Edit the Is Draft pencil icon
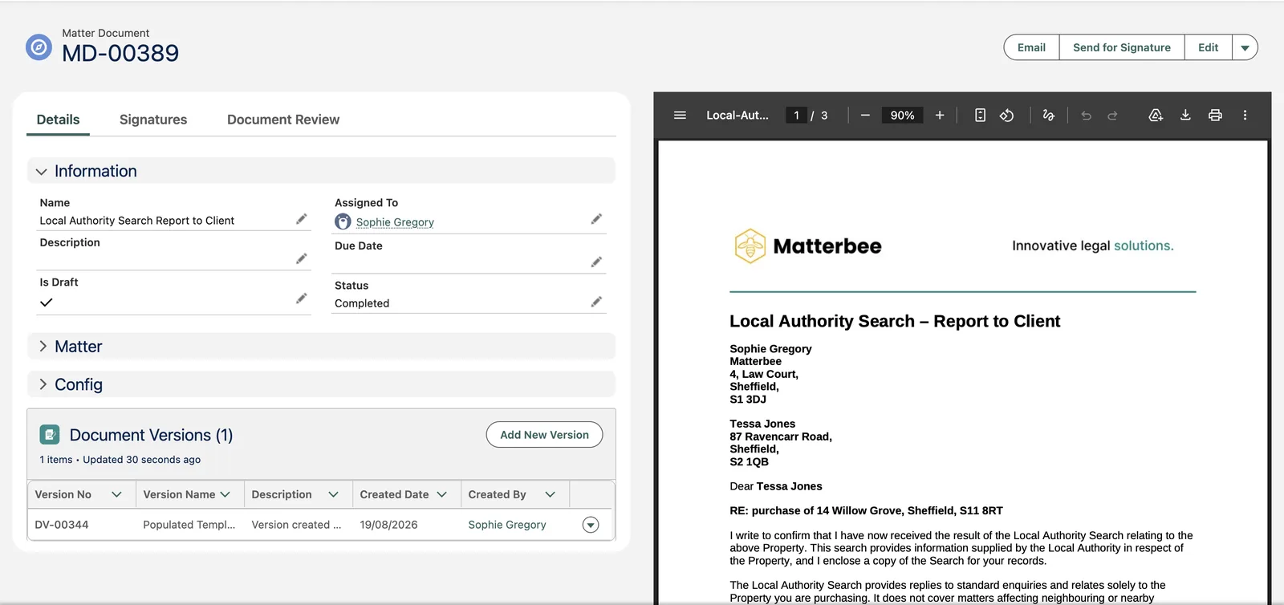The height and width of the screenshot is (605, 1284). 302,298
